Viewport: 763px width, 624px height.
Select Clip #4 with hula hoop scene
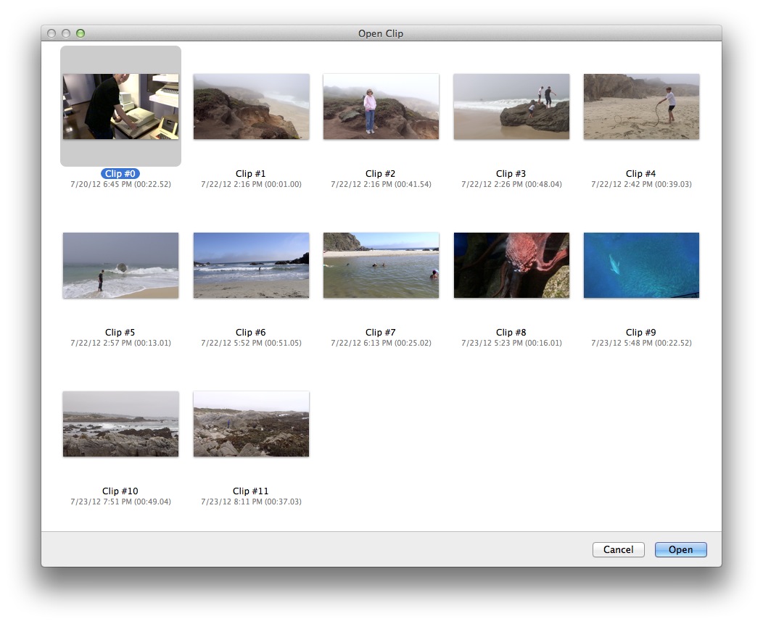point(641,106)
